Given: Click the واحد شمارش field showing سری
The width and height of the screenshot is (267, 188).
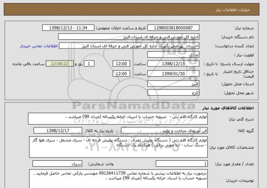Looking at the screenshot, I should pos(57,164).
